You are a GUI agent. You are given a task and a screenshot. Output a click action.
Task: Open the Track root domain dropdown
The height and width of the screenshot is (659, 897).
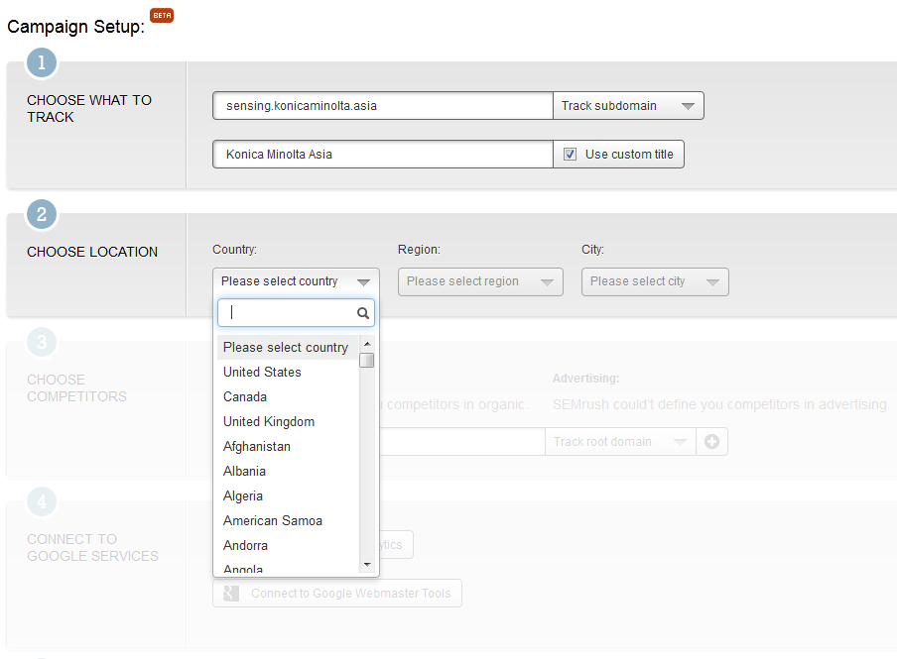coord(620,442)
